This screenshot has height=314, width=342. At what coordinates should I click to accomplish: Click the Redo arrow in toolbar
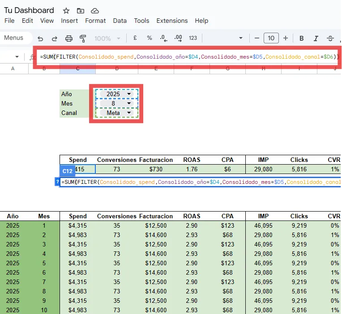55,38
